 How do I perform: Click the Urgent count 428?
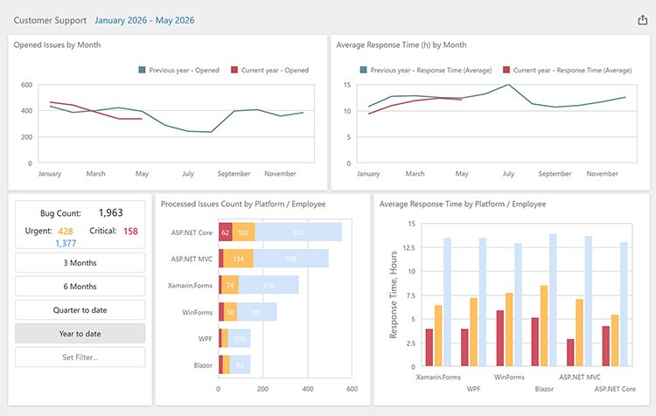click(x=66, y=232)
